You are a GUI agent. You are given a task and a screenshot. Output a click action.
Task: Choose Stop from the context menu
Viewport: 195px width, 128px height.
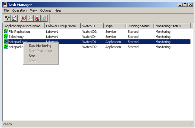point(32,56)
